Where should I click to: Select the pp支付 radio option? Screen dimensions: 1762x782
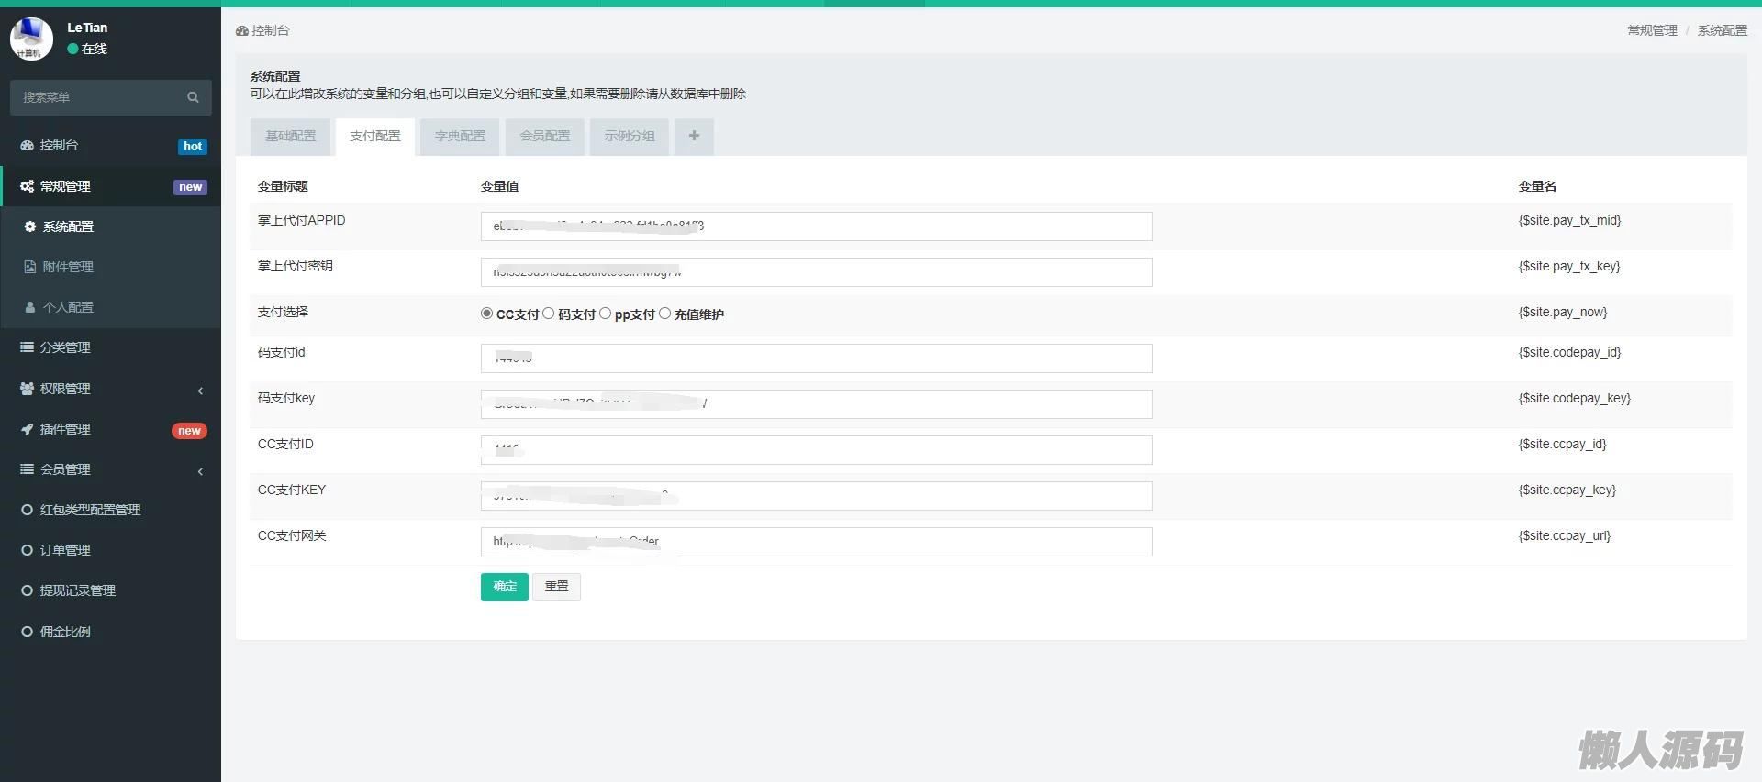tap(606, 314)
